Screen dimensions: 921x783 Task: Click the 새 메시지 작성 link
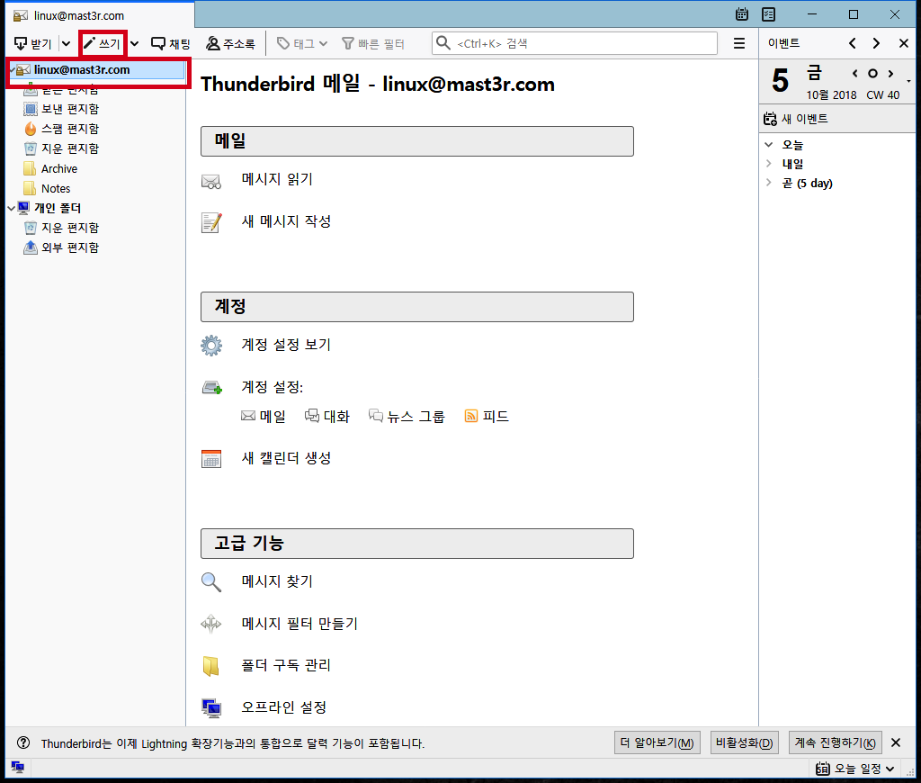pos(286,221)
